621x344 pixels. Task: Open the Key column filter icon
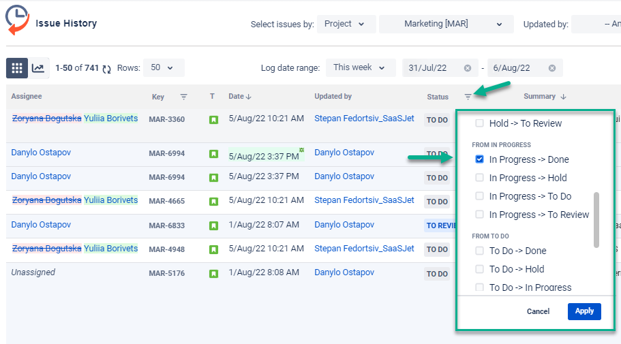[183, 97]
